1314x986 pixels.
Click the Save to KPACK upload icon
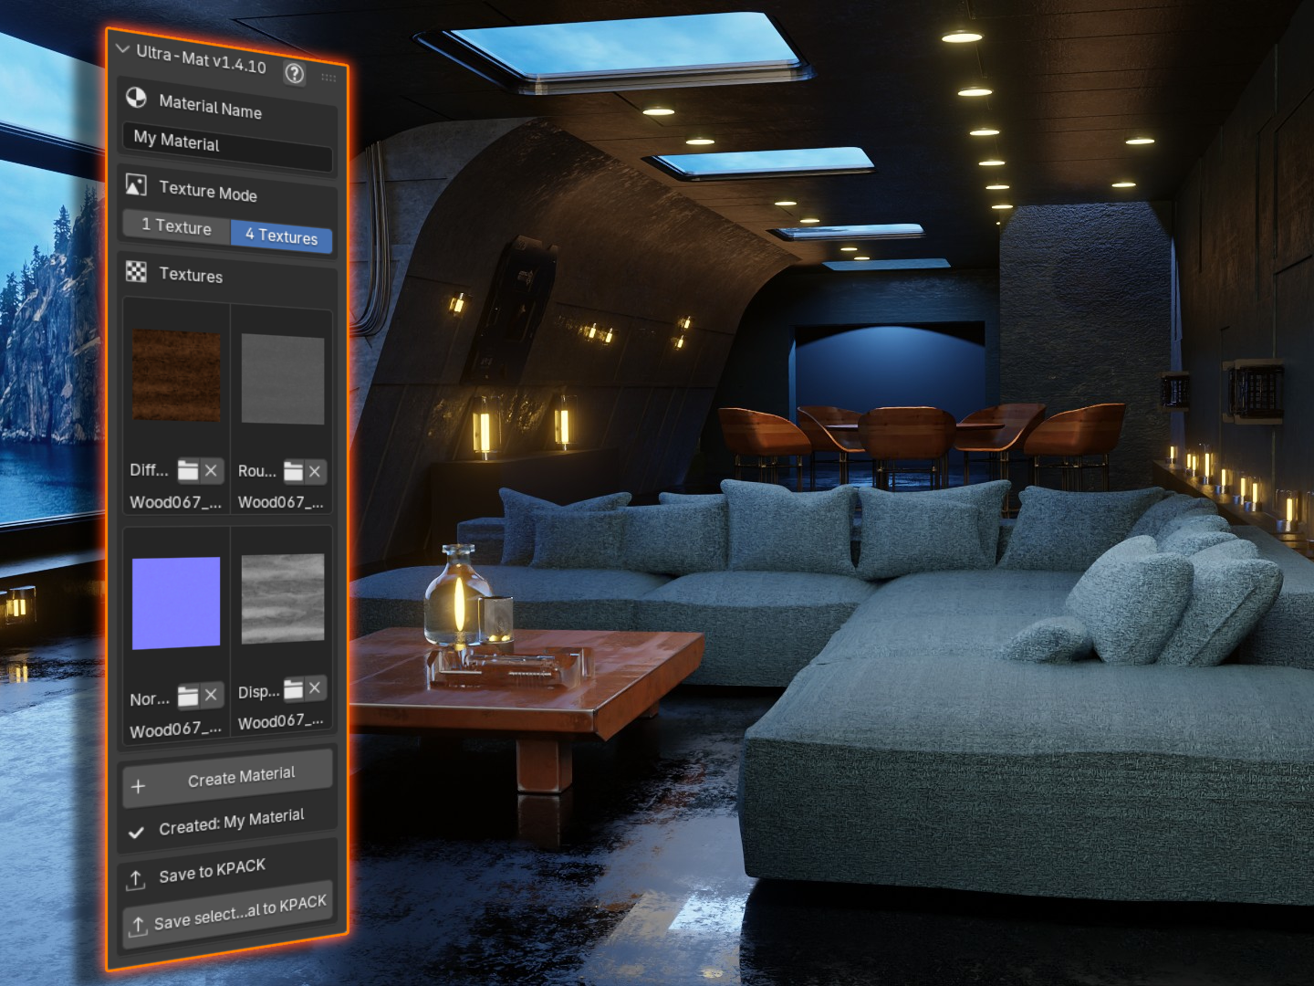click(x=136, y=880)
